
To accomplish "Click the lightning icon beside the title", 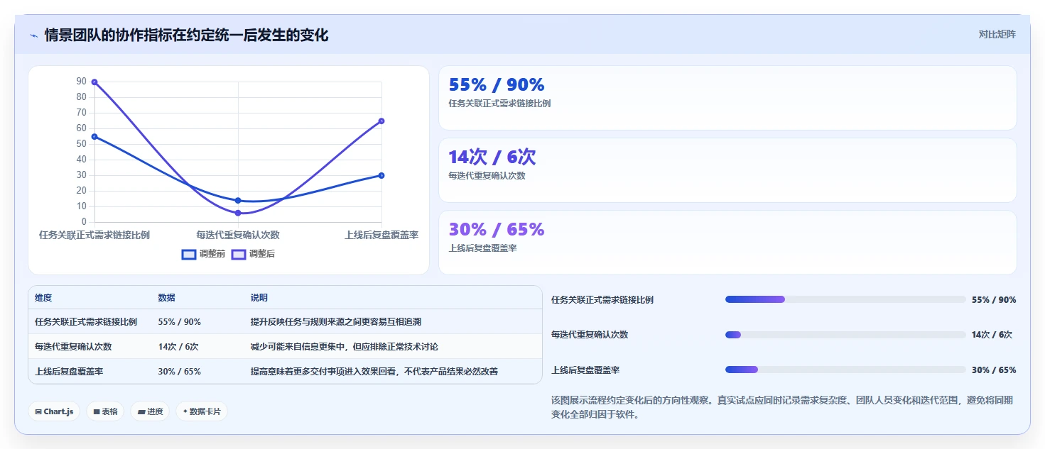I will tap(33, 35).
